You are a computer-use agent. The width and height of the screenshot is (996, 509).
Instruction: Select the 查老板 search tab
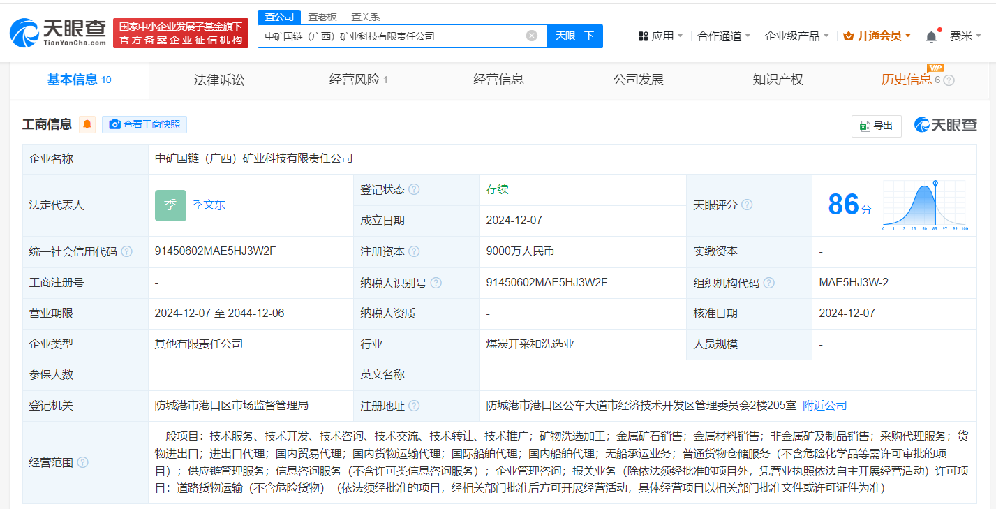(x=322, y=17)
